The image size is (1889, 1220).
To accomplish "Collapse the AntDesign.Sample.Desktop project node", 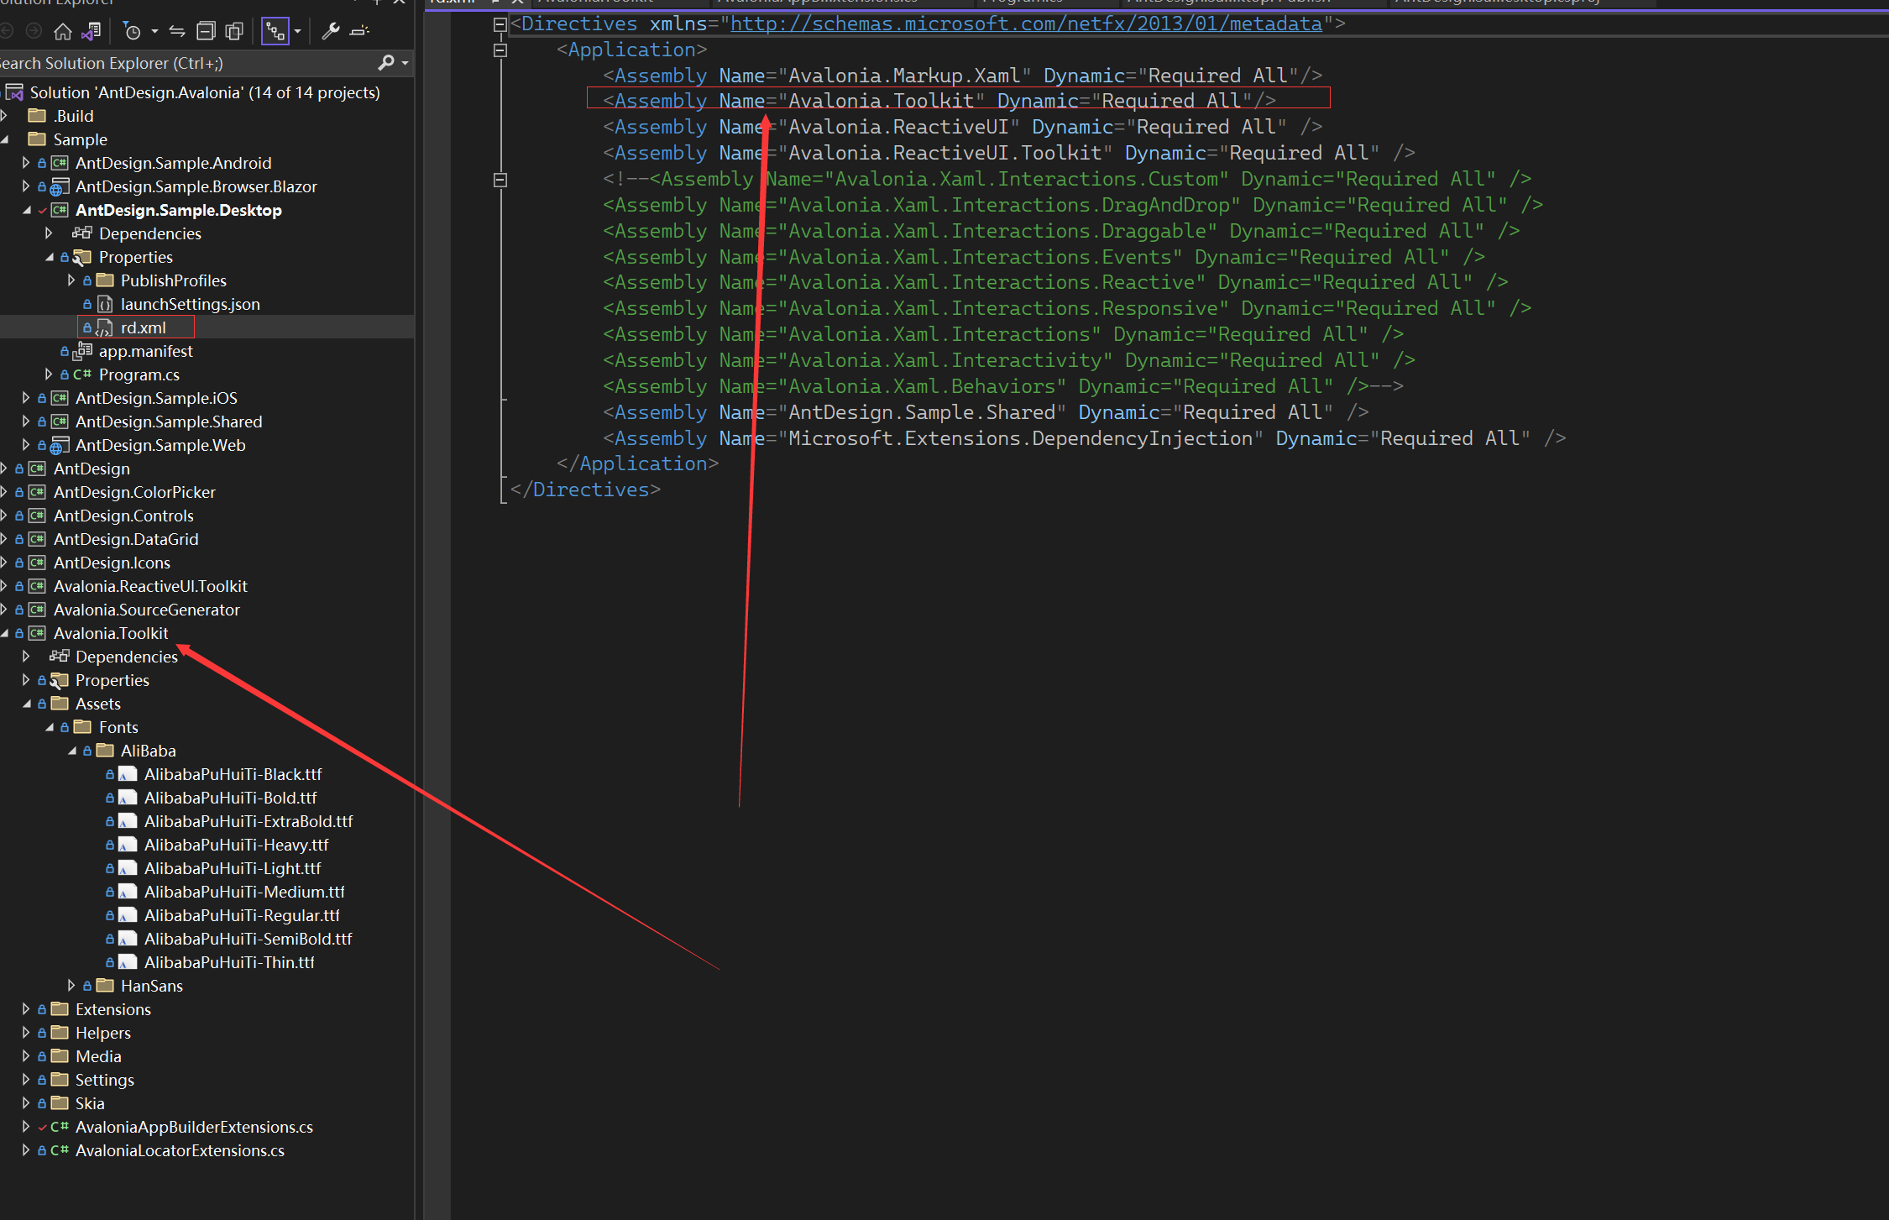I will pos(26,210).
